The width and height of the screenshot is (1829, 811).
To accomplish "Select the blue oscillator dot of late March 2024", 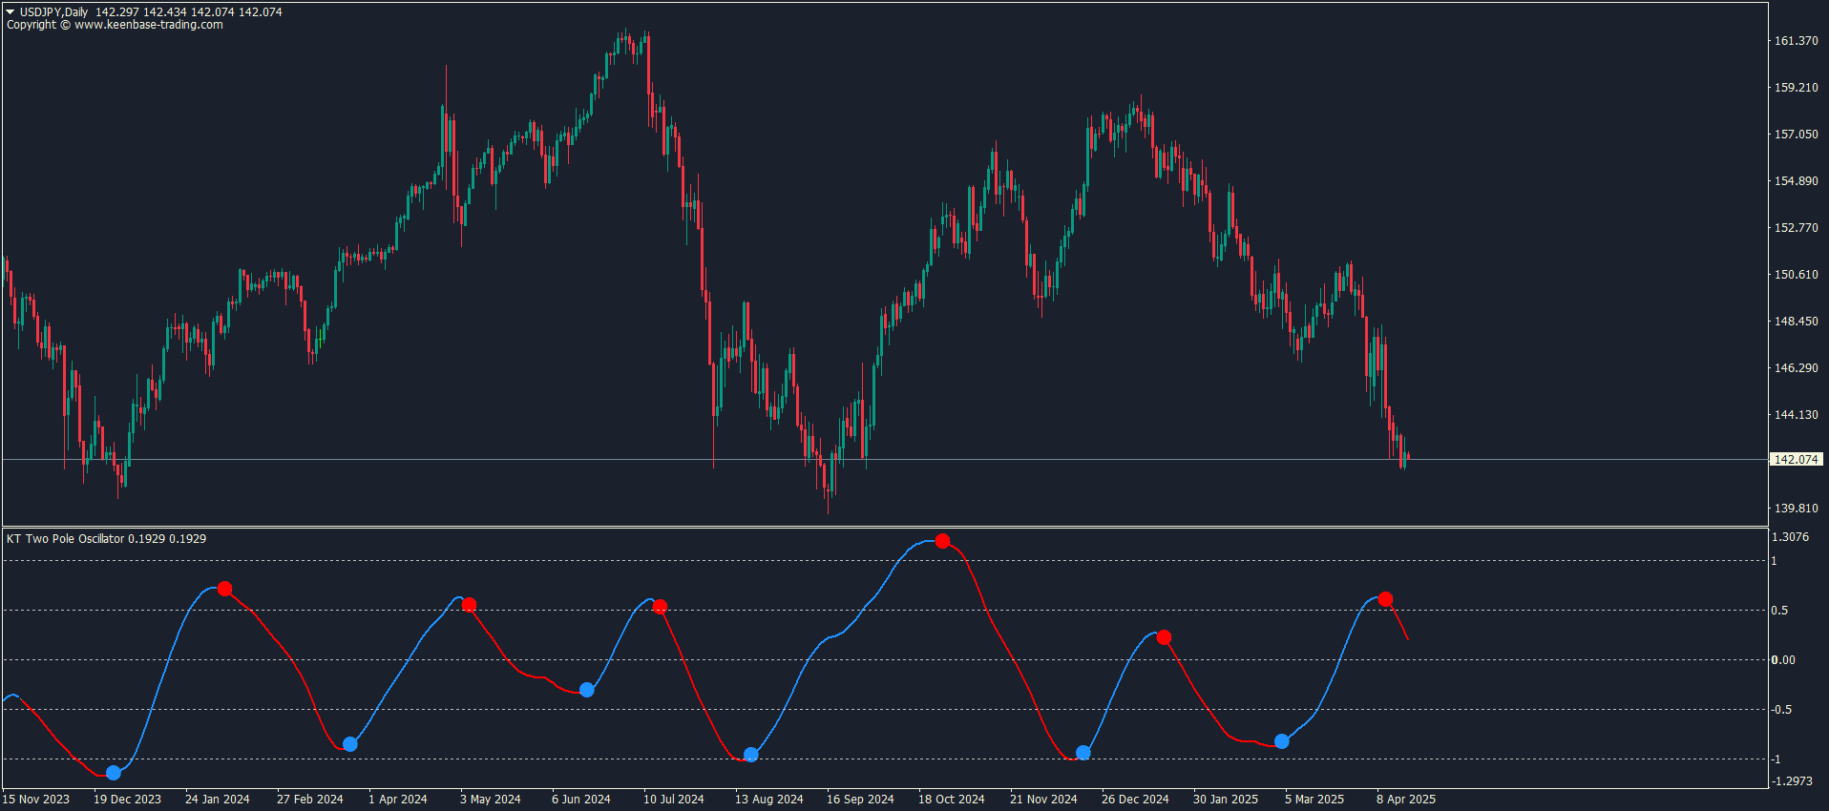I will tap(350, 744).
